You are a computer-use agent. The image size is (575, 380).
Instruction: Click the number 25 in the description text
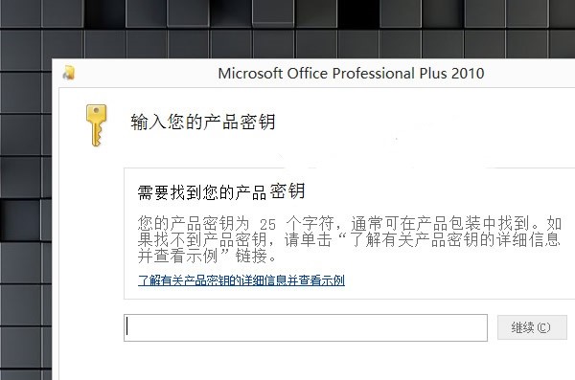pyautogui.click(x=267, y=224)
